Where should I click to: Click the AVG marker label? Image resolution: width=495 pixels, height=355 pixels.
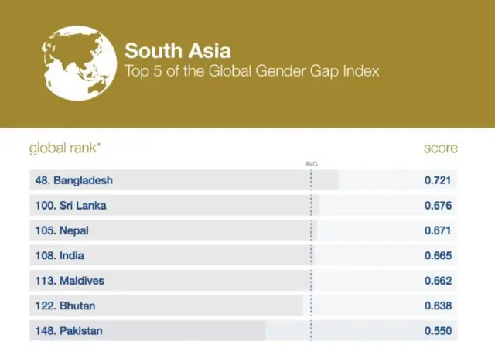311,163
